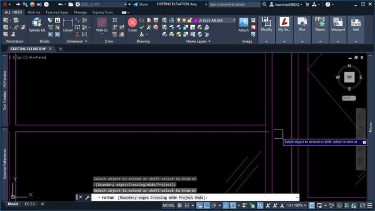Choose Crossing option in command line
375x211 pixels.
(x=159, y=198)
